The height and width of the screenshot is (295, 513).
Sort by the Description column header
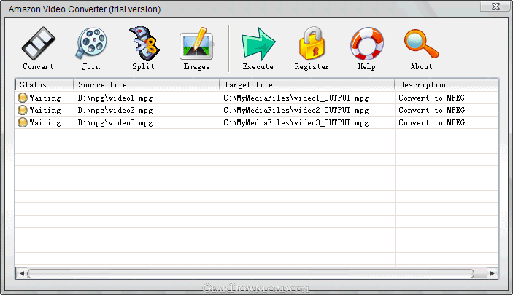[x=447, y=84]
